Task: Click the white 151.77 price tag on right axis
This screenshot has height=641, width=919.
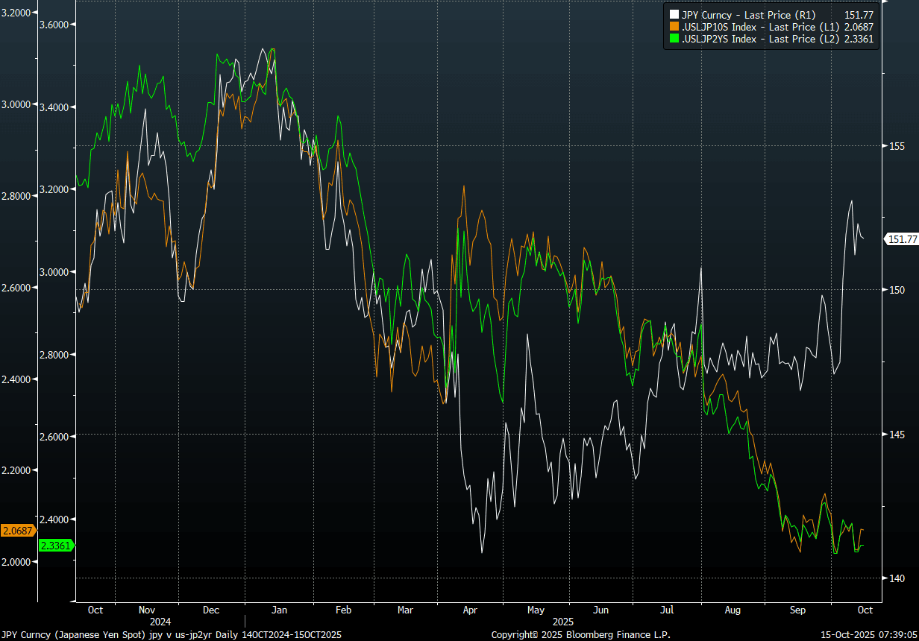Action: click(901, 239)
